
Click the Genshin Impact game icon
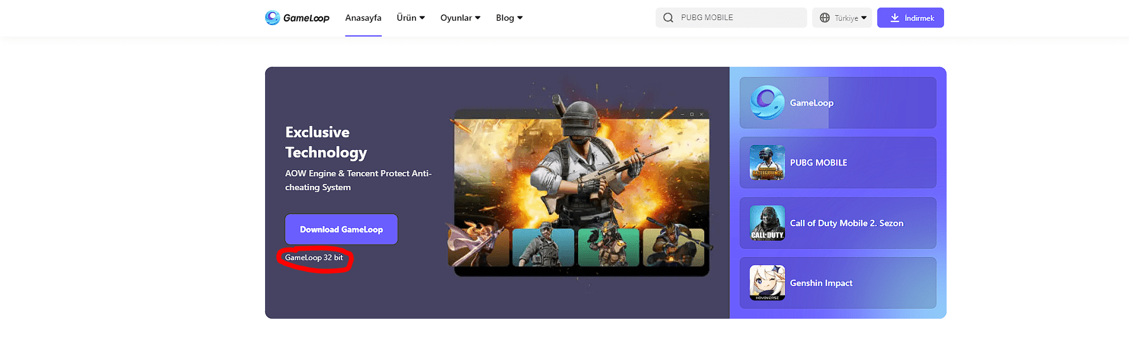pyautogui.click(x=767, y=283)
